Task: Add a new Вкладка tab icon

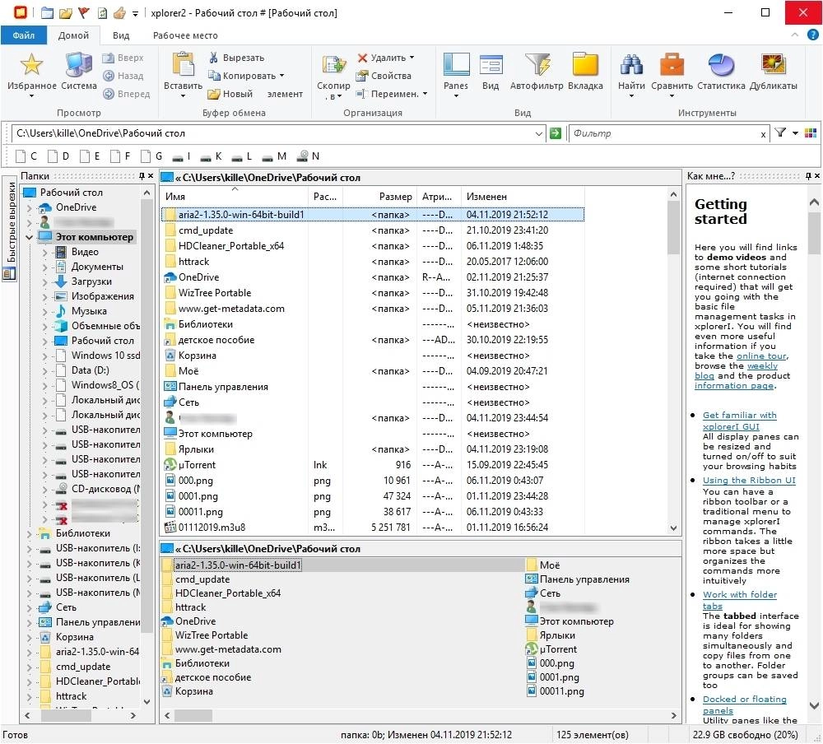Action: (585, 64)
